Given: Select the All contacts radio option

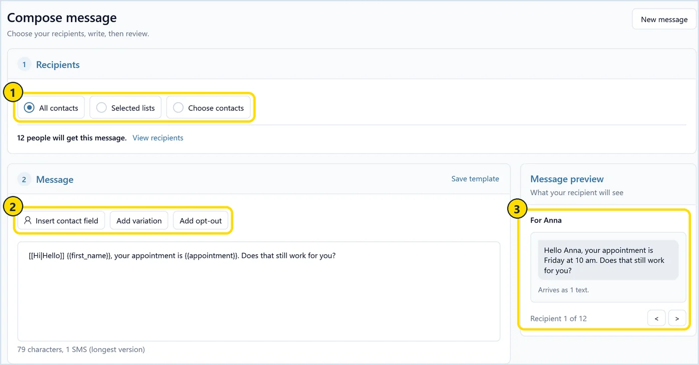Looking at the screenshot, I should 51,108.
